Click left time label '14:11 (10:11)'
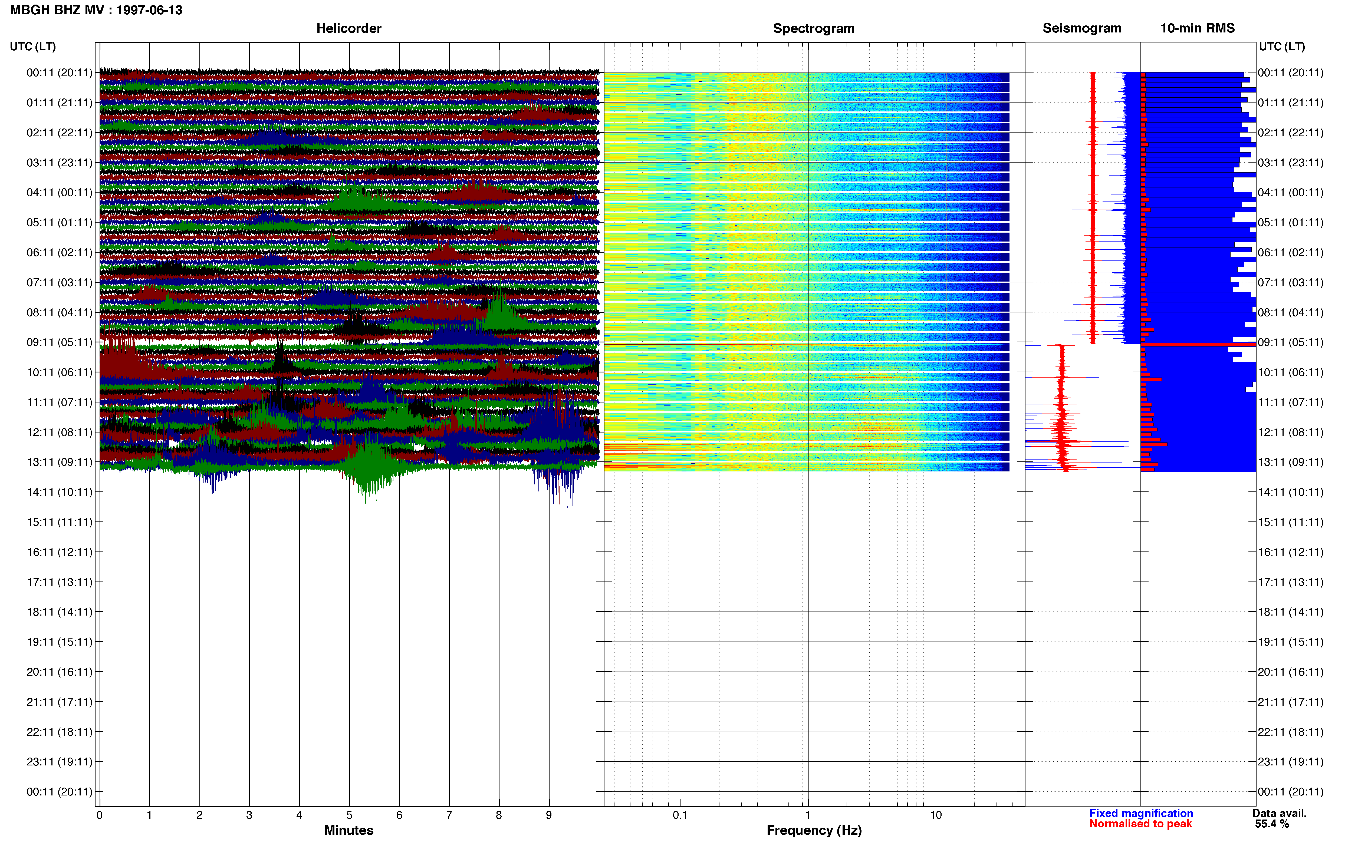The height and width of the screenshot is (849, 1358). pyautogui.click(x=60, y=493)
